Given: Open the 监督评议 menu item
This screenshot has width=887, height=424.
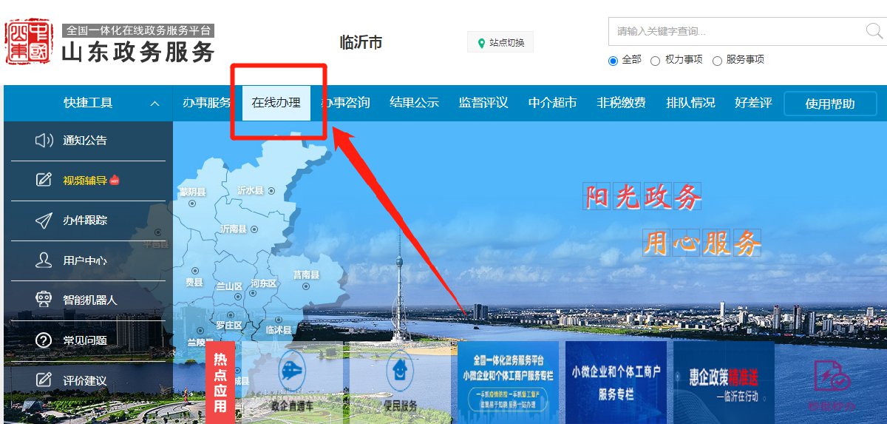Looking at the screenshot, I should click(x=483, y=103).
